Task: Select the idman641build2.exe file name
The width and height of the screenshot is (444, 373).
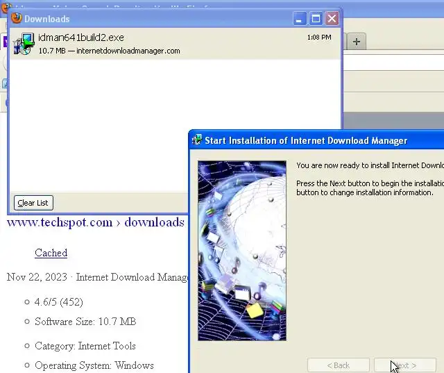Action: (81, 38)
